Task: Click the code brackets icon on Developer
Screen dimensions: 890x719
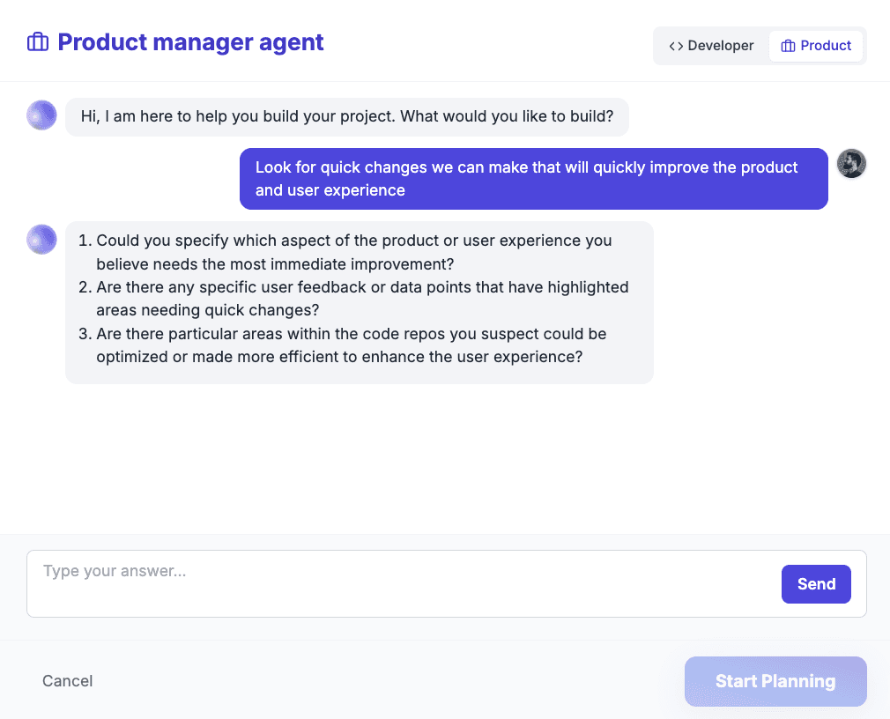Action: [x=676, y=46]
